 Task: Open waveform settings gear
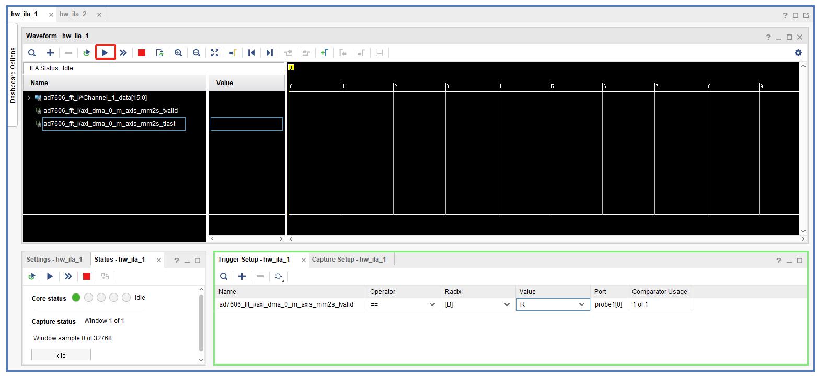pyautogui.click(x=798, y=53)
